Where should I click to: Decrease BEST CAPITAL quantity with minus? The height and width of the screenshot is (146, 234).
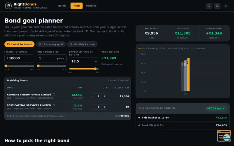[92, 107]
